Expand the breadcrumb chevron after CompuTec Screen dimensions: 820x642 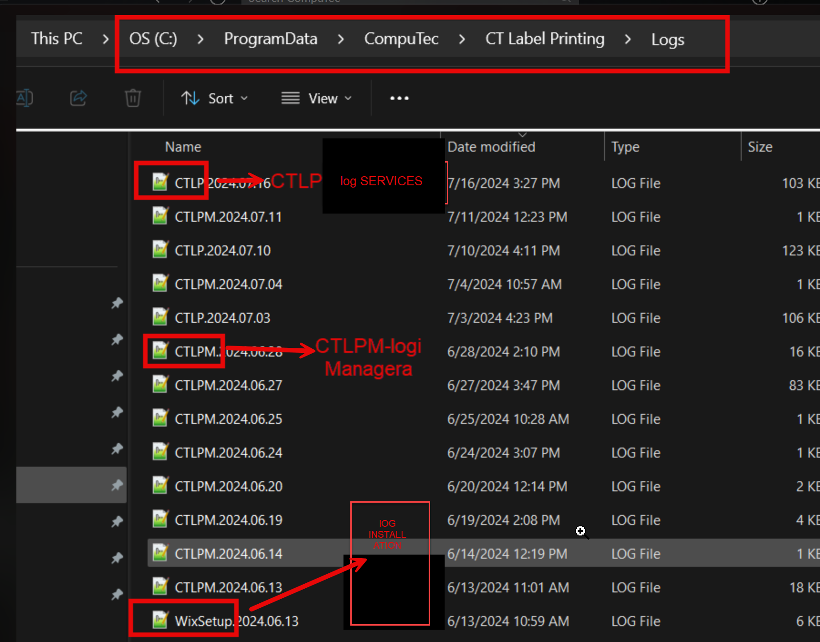(x=461, y=39)
